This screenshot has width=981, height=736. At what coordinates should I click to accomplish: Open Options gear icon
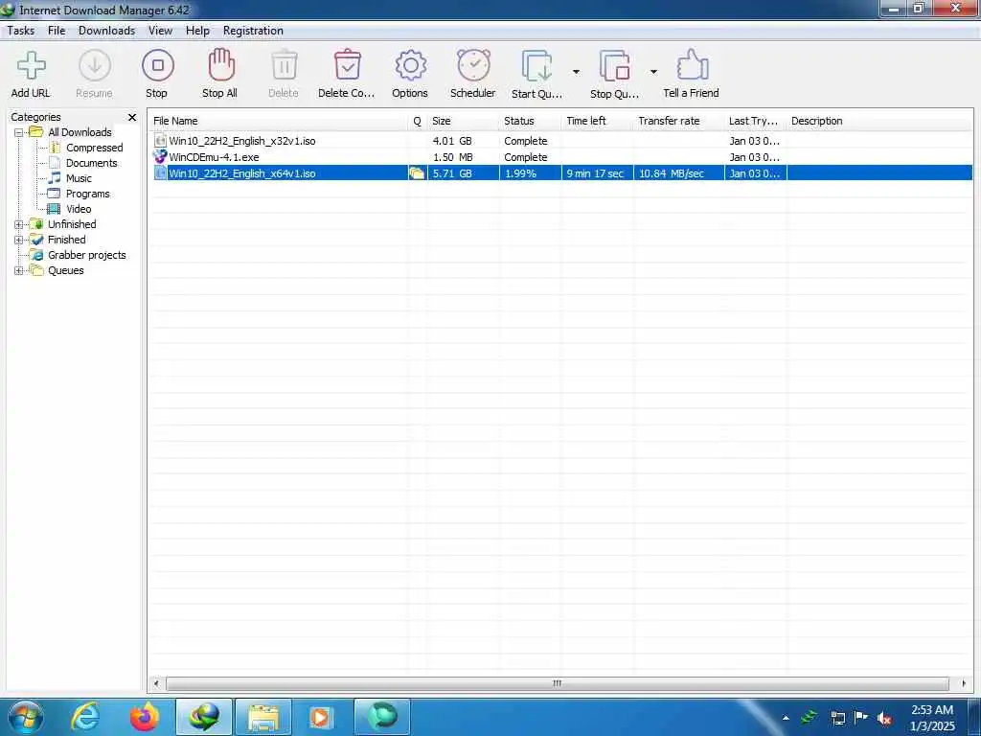(x=410, y=65)
